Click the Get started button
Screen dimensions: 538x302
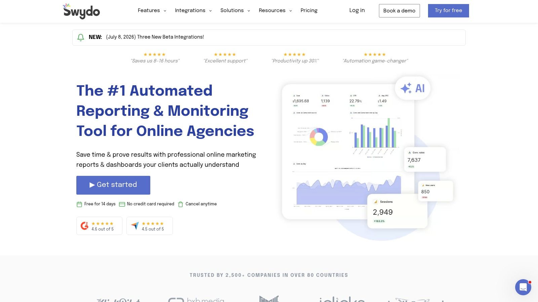pyautogui.click(x=113, y=185)
